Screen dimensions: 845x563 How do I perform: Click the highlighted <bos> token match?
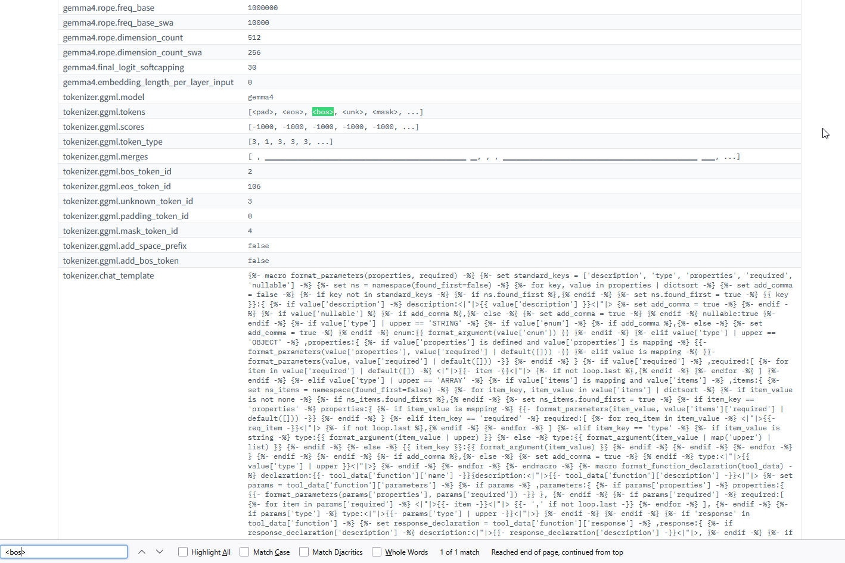pos(323,112)
